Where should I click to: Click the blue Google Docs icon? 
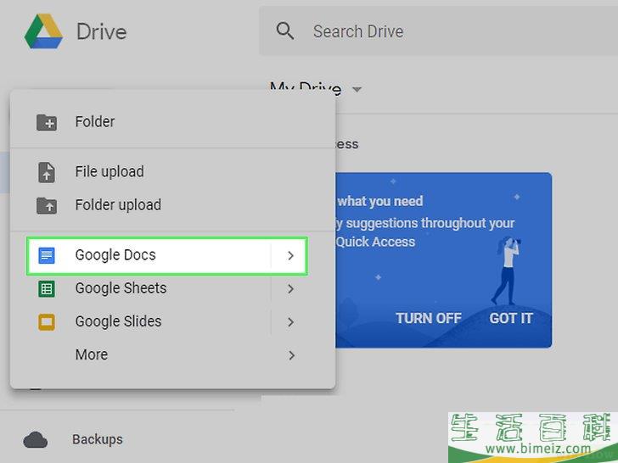pos(47,255)
